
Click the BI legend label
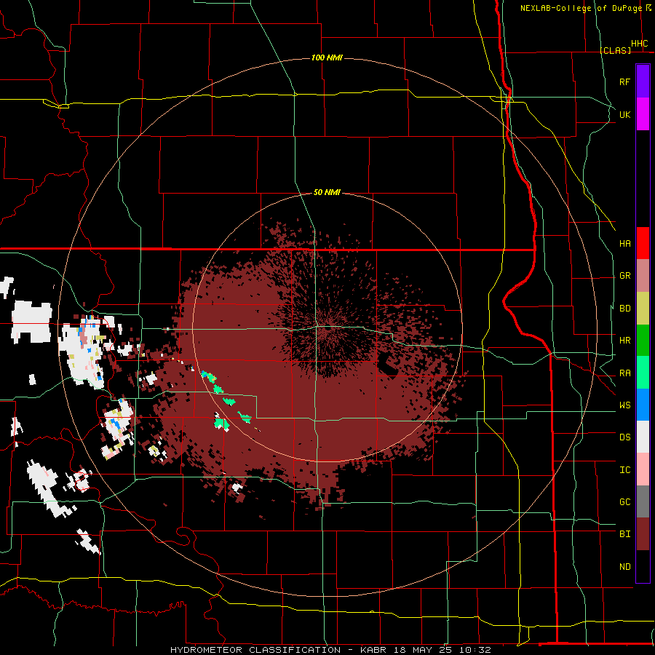pos(624,534)
